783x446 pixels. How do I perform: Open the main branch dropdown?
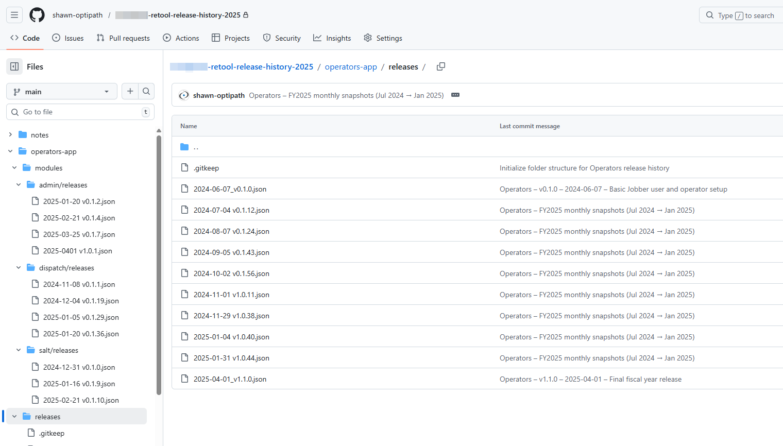click(x=62, y=92)
